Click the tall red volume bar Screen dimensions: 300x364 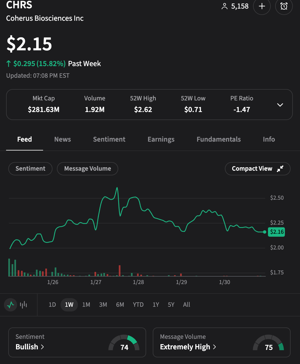(x=120, y=271)
